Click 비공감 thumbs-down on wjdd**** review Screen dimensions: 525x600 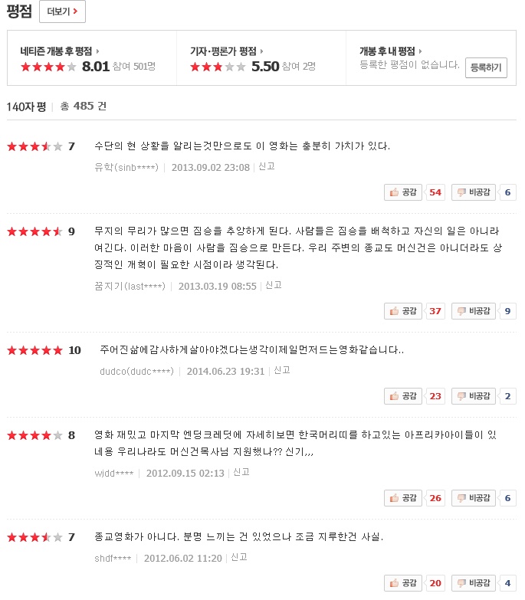(x=474, y=498)
